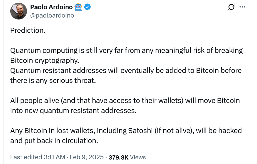Screen dimensions: 257x164
Task: Click the word Satoshi in the post
Action: (x=141, y=131)
